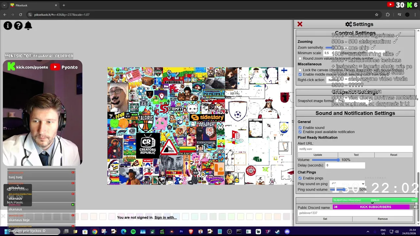Image resolution: width=420 pixels, height=236 pixels.
Task: Open Microsoft Edge from the taskbar
Action: [x=123, y=232]
